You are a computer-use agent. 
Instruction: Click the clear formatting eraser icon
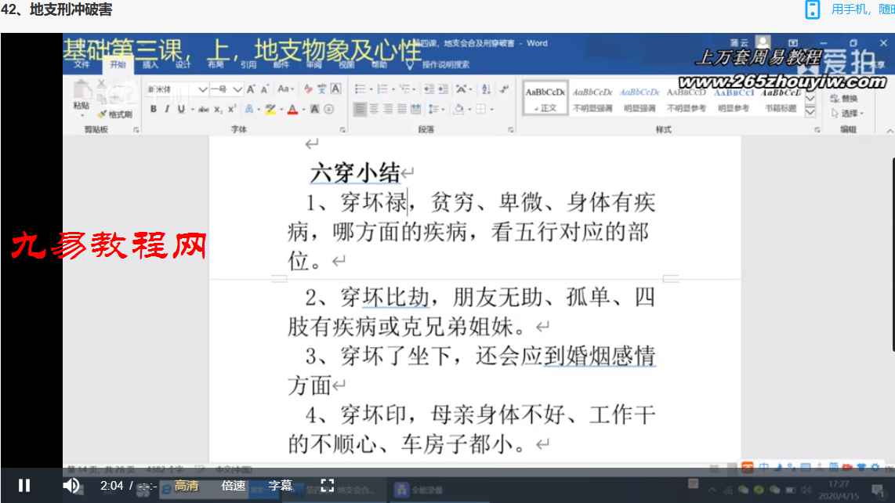coord(308,89)
